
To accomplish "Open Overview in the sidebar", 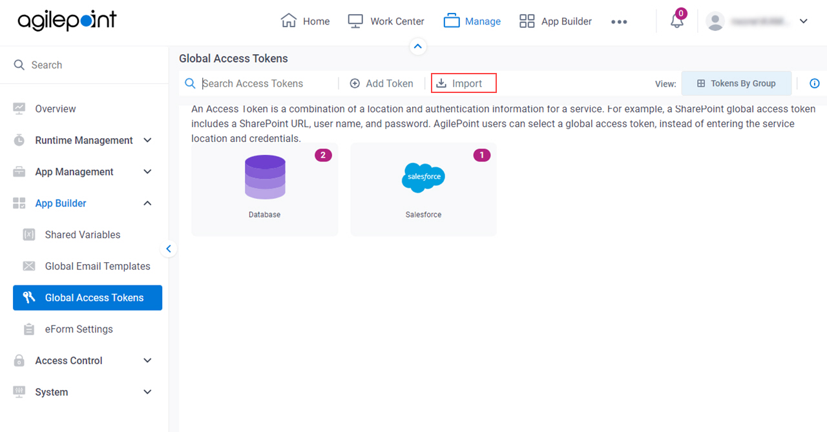I will tap(56, 108).
